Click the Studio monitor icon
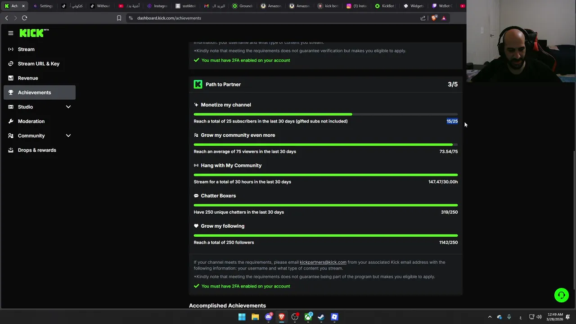This screenshot has height=324, width=576. click(11, 107)
